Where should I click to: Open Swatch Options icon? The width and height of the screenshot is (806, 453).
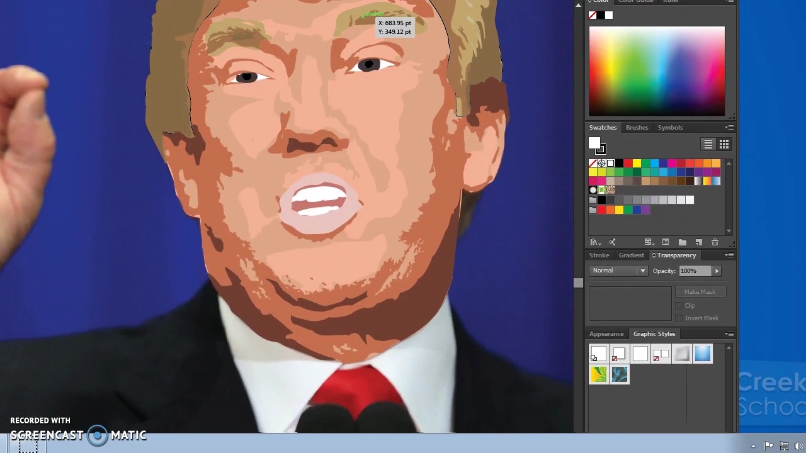tap(666, 242)
